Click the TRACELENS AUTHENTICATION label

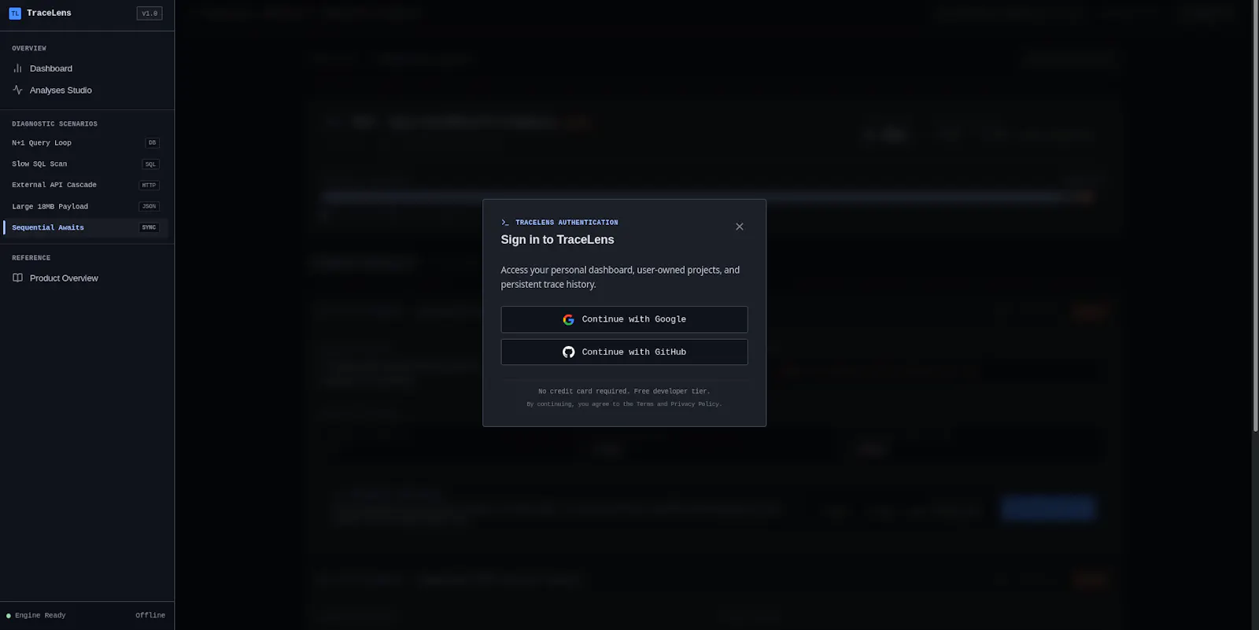[567, 223]
